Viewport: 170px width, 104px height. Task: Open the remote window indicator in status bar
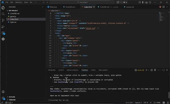click(x=2, y=102)
